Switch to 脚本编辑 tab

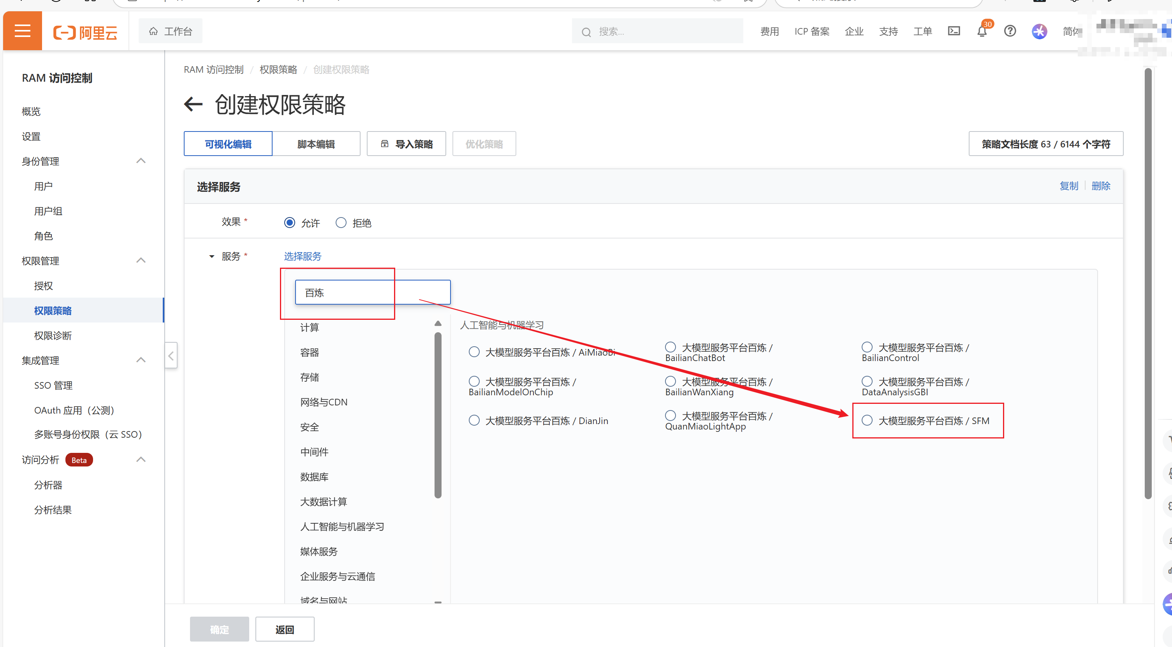pos(316,144)
